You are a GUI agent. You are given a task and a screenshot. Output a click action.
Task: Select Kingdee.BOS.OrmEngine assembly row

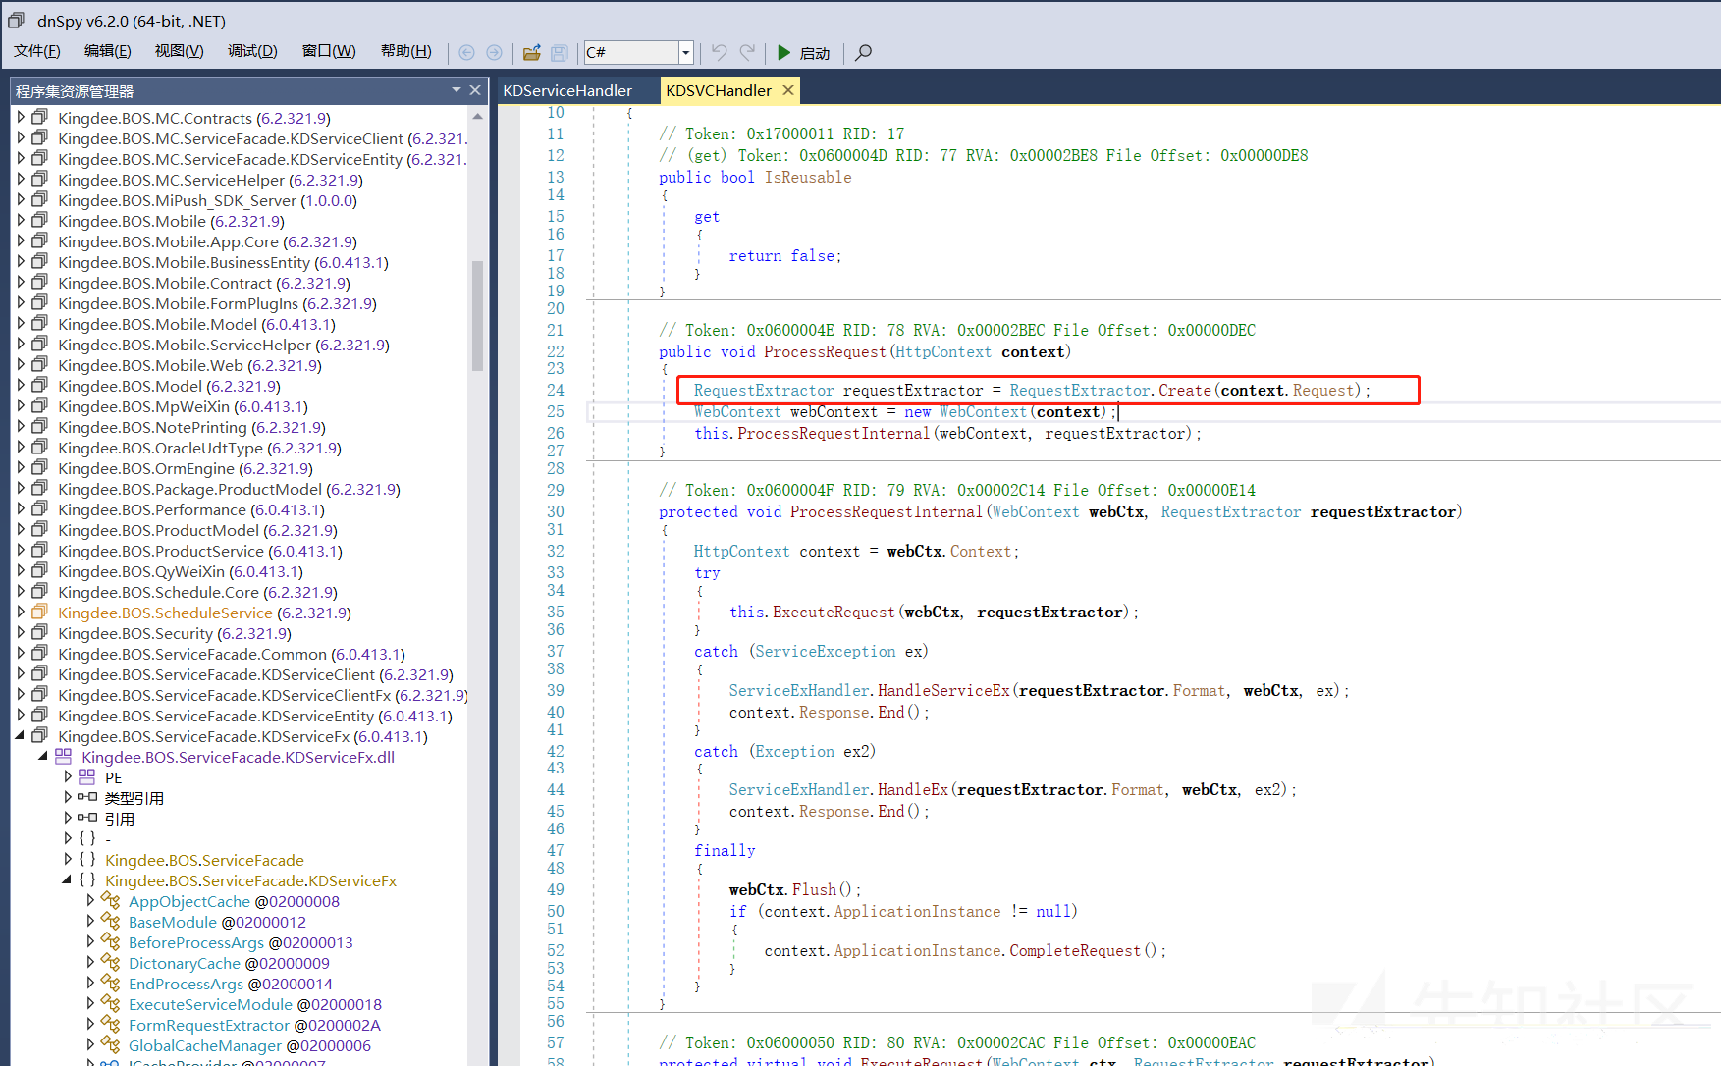point(186,468)
